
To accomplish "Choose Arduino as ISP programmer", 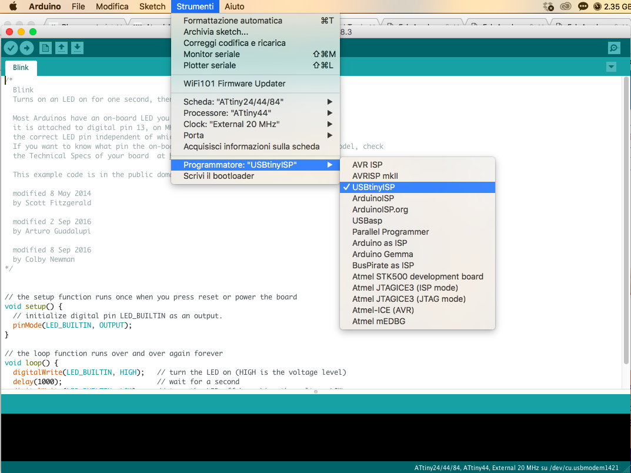I will point(418,243).
